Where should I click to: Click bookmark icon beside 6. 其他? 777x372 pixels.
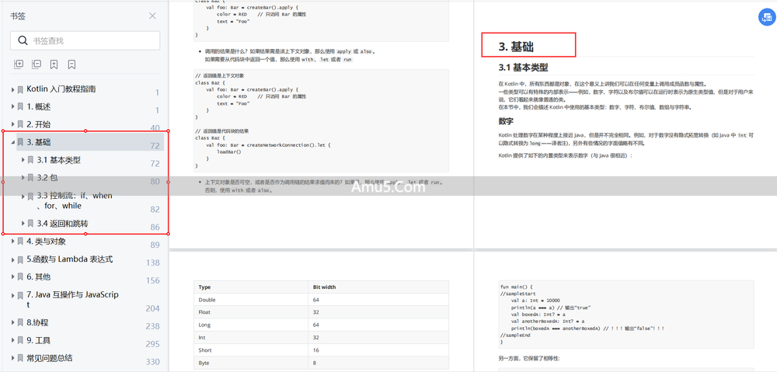point(20,277)
